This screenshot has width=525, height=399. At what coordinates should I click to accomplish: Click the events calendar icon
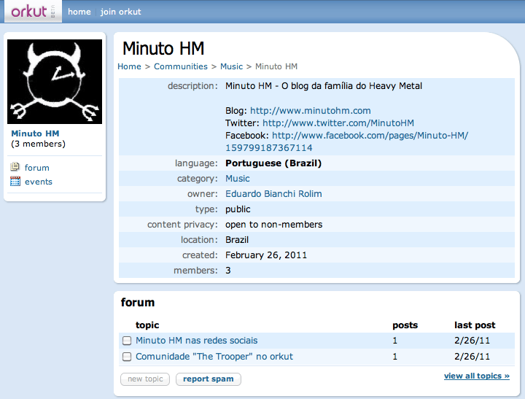[15, 181]
